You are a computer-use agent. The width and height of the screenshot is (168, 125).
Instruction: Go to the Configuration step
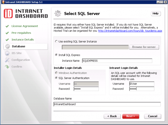21,60
